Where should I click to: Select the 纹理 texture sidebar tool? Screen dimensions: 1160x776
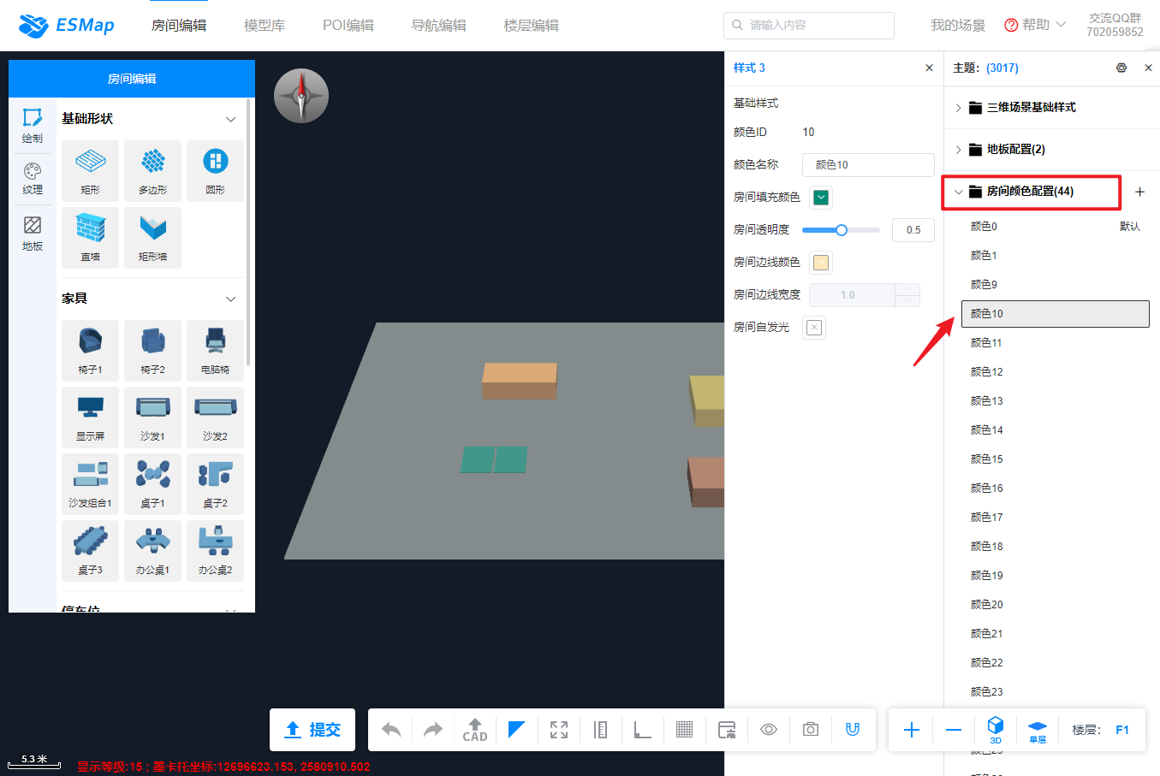coord(33,179)
